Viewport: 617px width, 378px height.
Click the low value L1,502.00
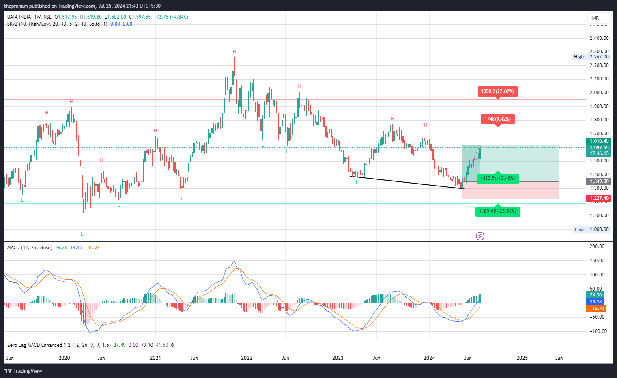point(116,17)
